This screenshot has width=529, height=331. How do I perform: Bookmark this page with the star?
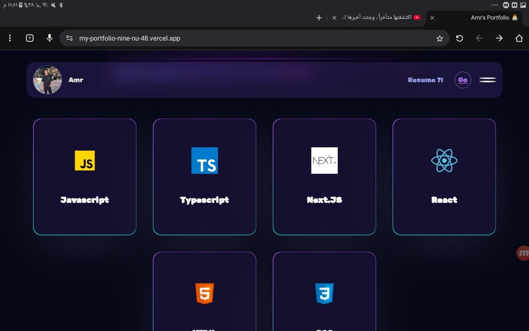[x=439, y=38]
